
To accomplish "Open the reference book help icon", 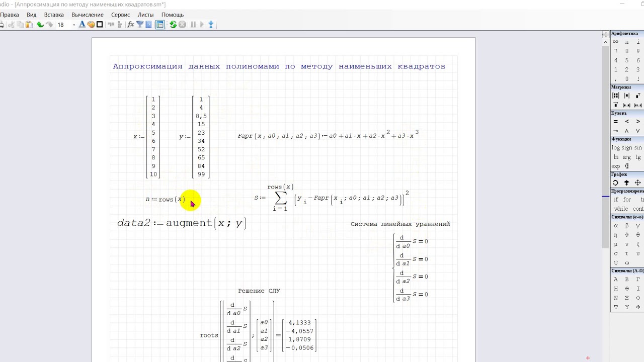I will [x=148, y=25].
